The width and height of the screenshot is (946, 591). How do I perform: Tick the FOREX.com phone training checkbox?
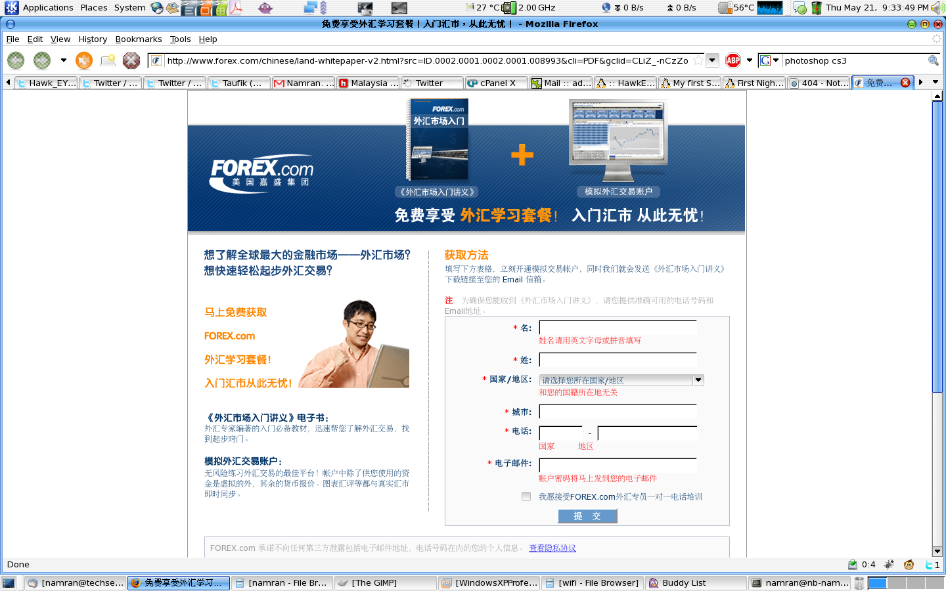coord(526,496)
